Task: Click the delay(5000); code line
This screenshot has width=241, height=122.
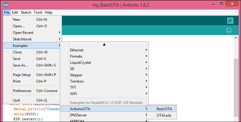Action: [26, 114]
